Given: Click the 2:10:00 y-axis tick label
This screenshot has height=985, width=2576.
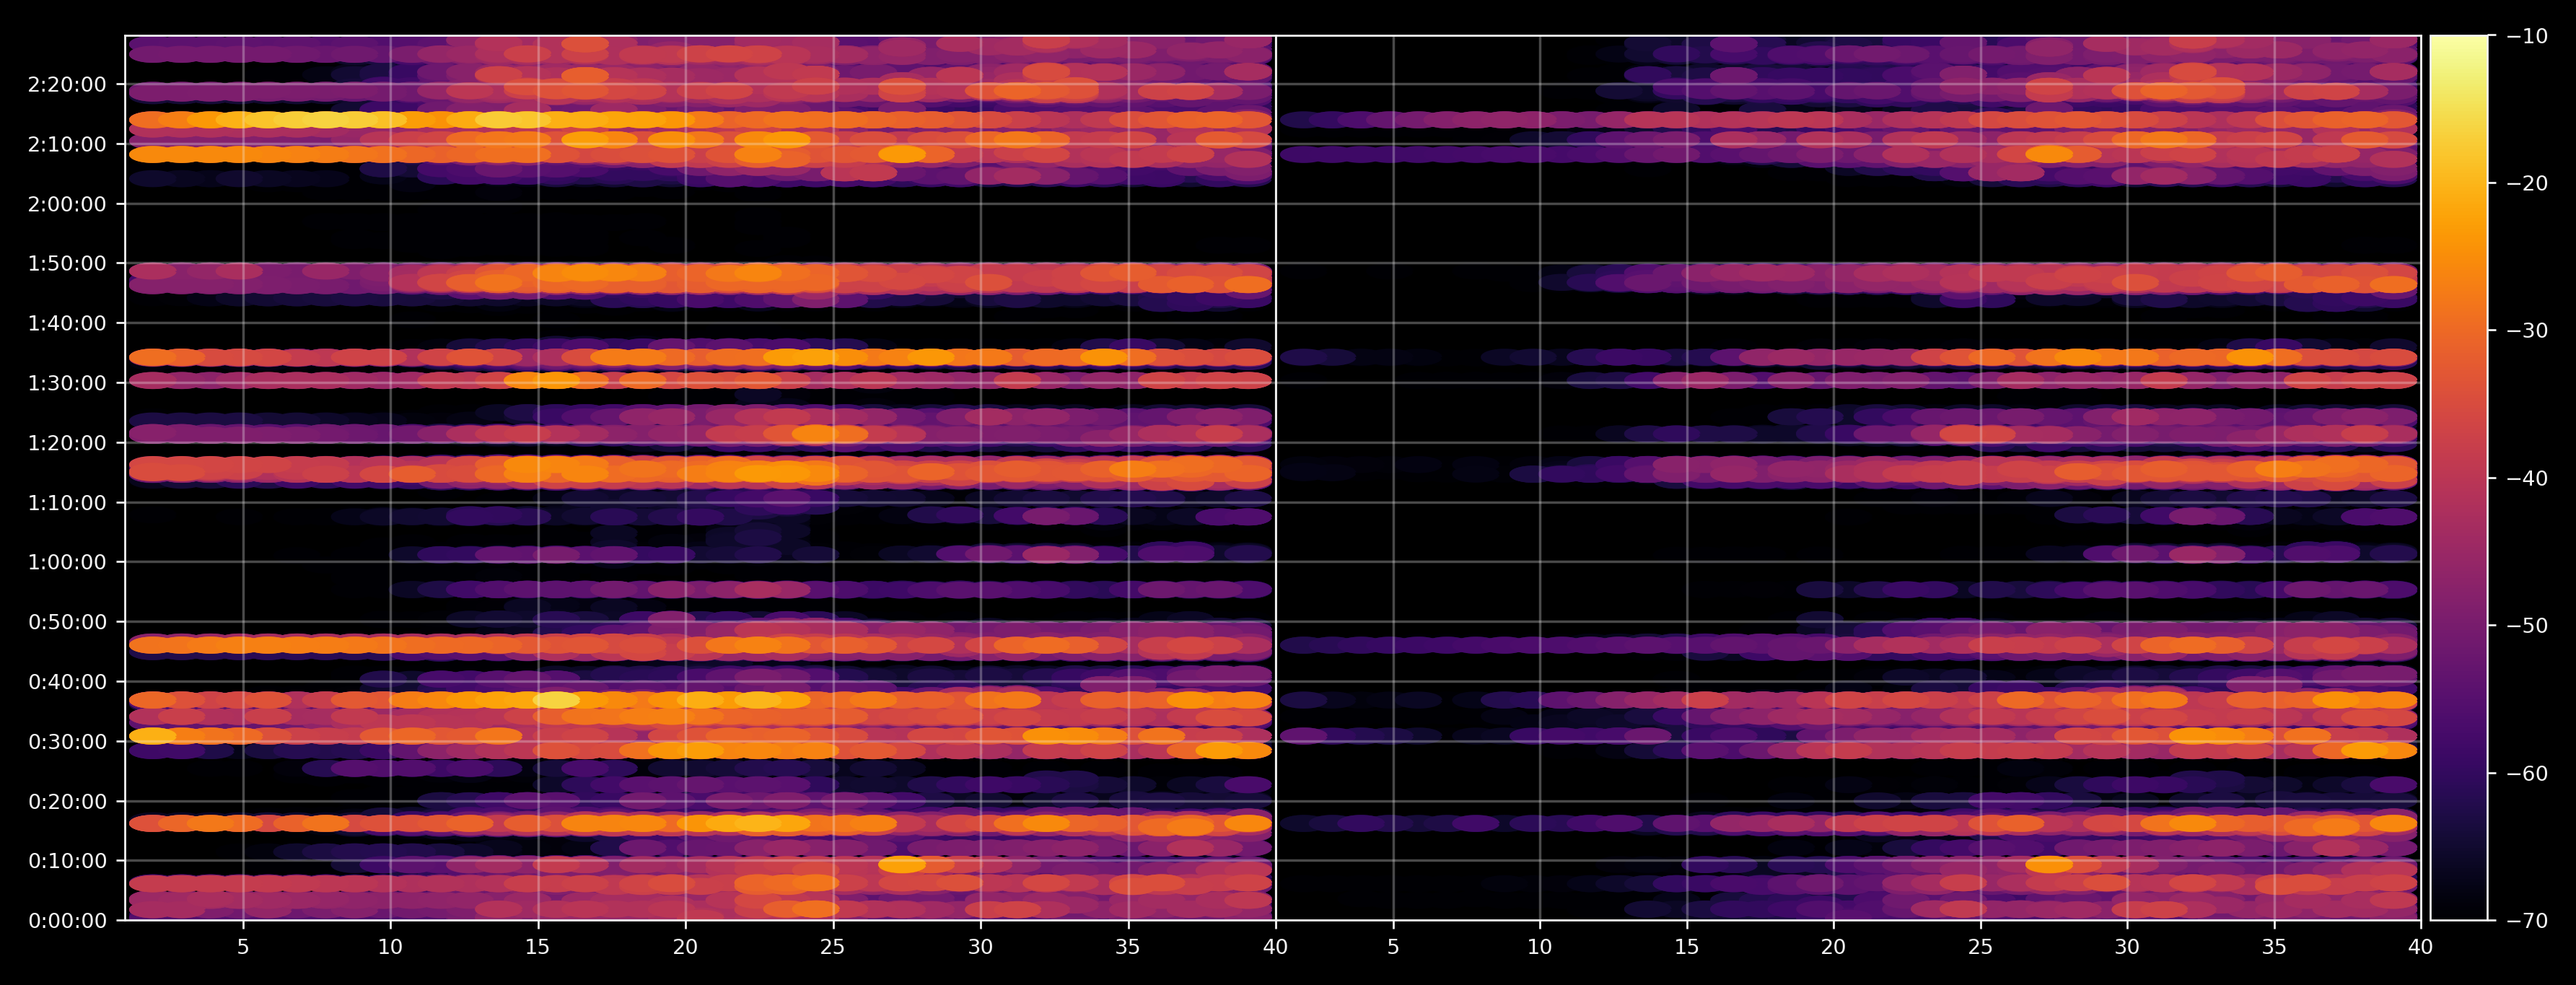Looking at the screenshot, I should pos(67,145).
